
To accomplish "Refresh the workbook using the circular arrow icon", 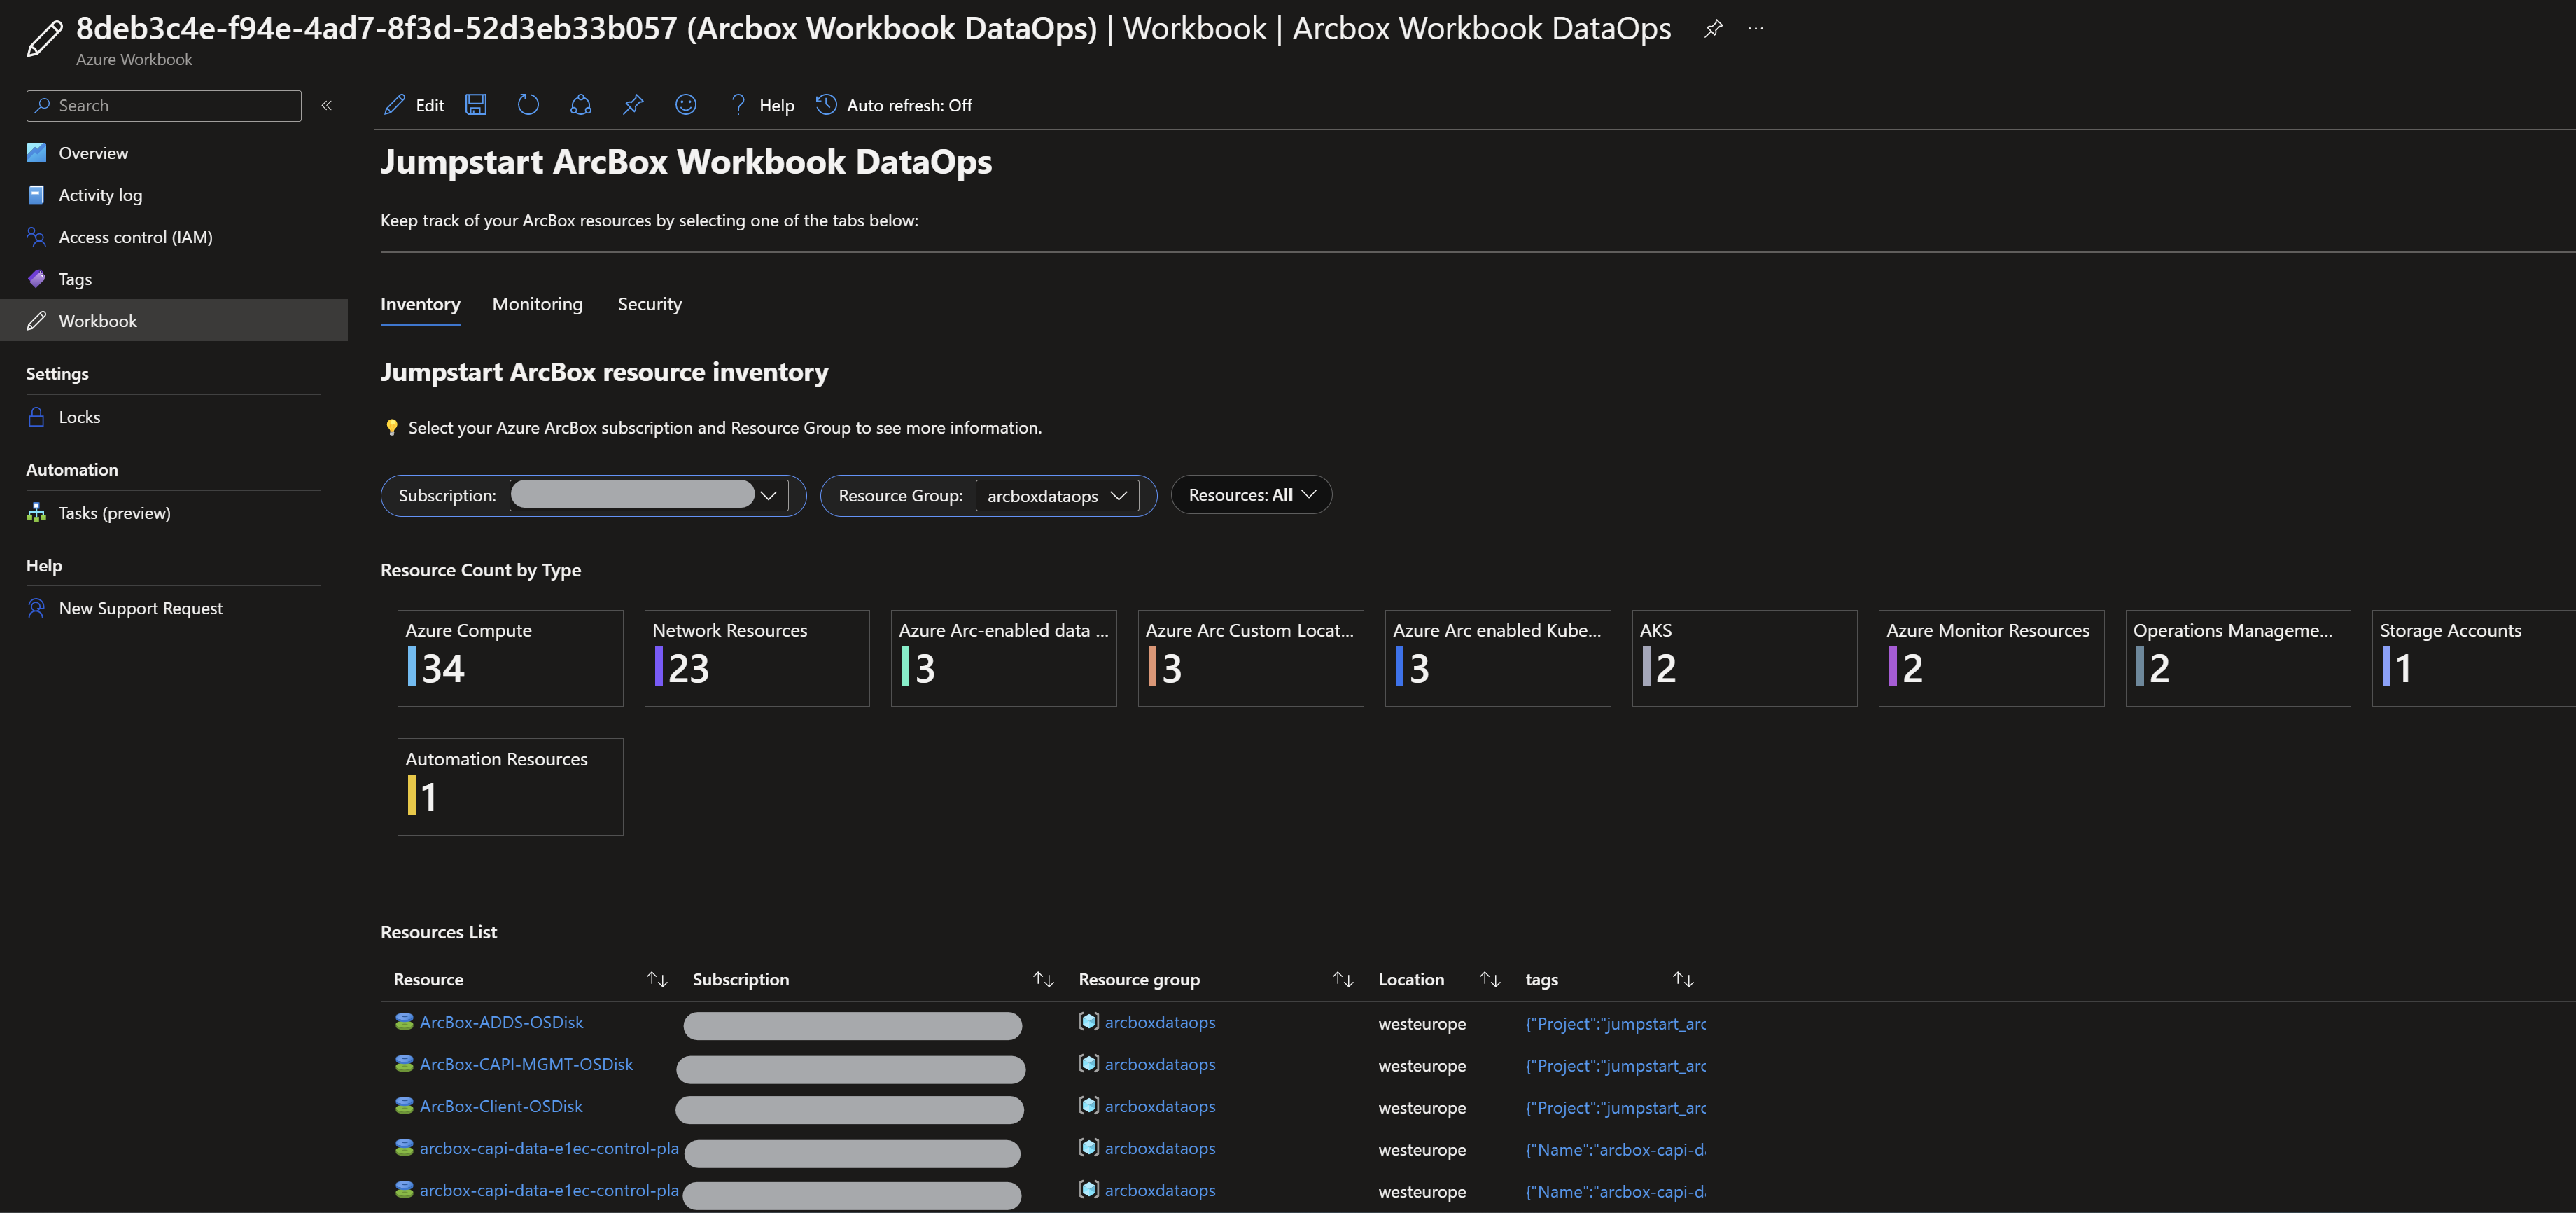I will point(528,105).
